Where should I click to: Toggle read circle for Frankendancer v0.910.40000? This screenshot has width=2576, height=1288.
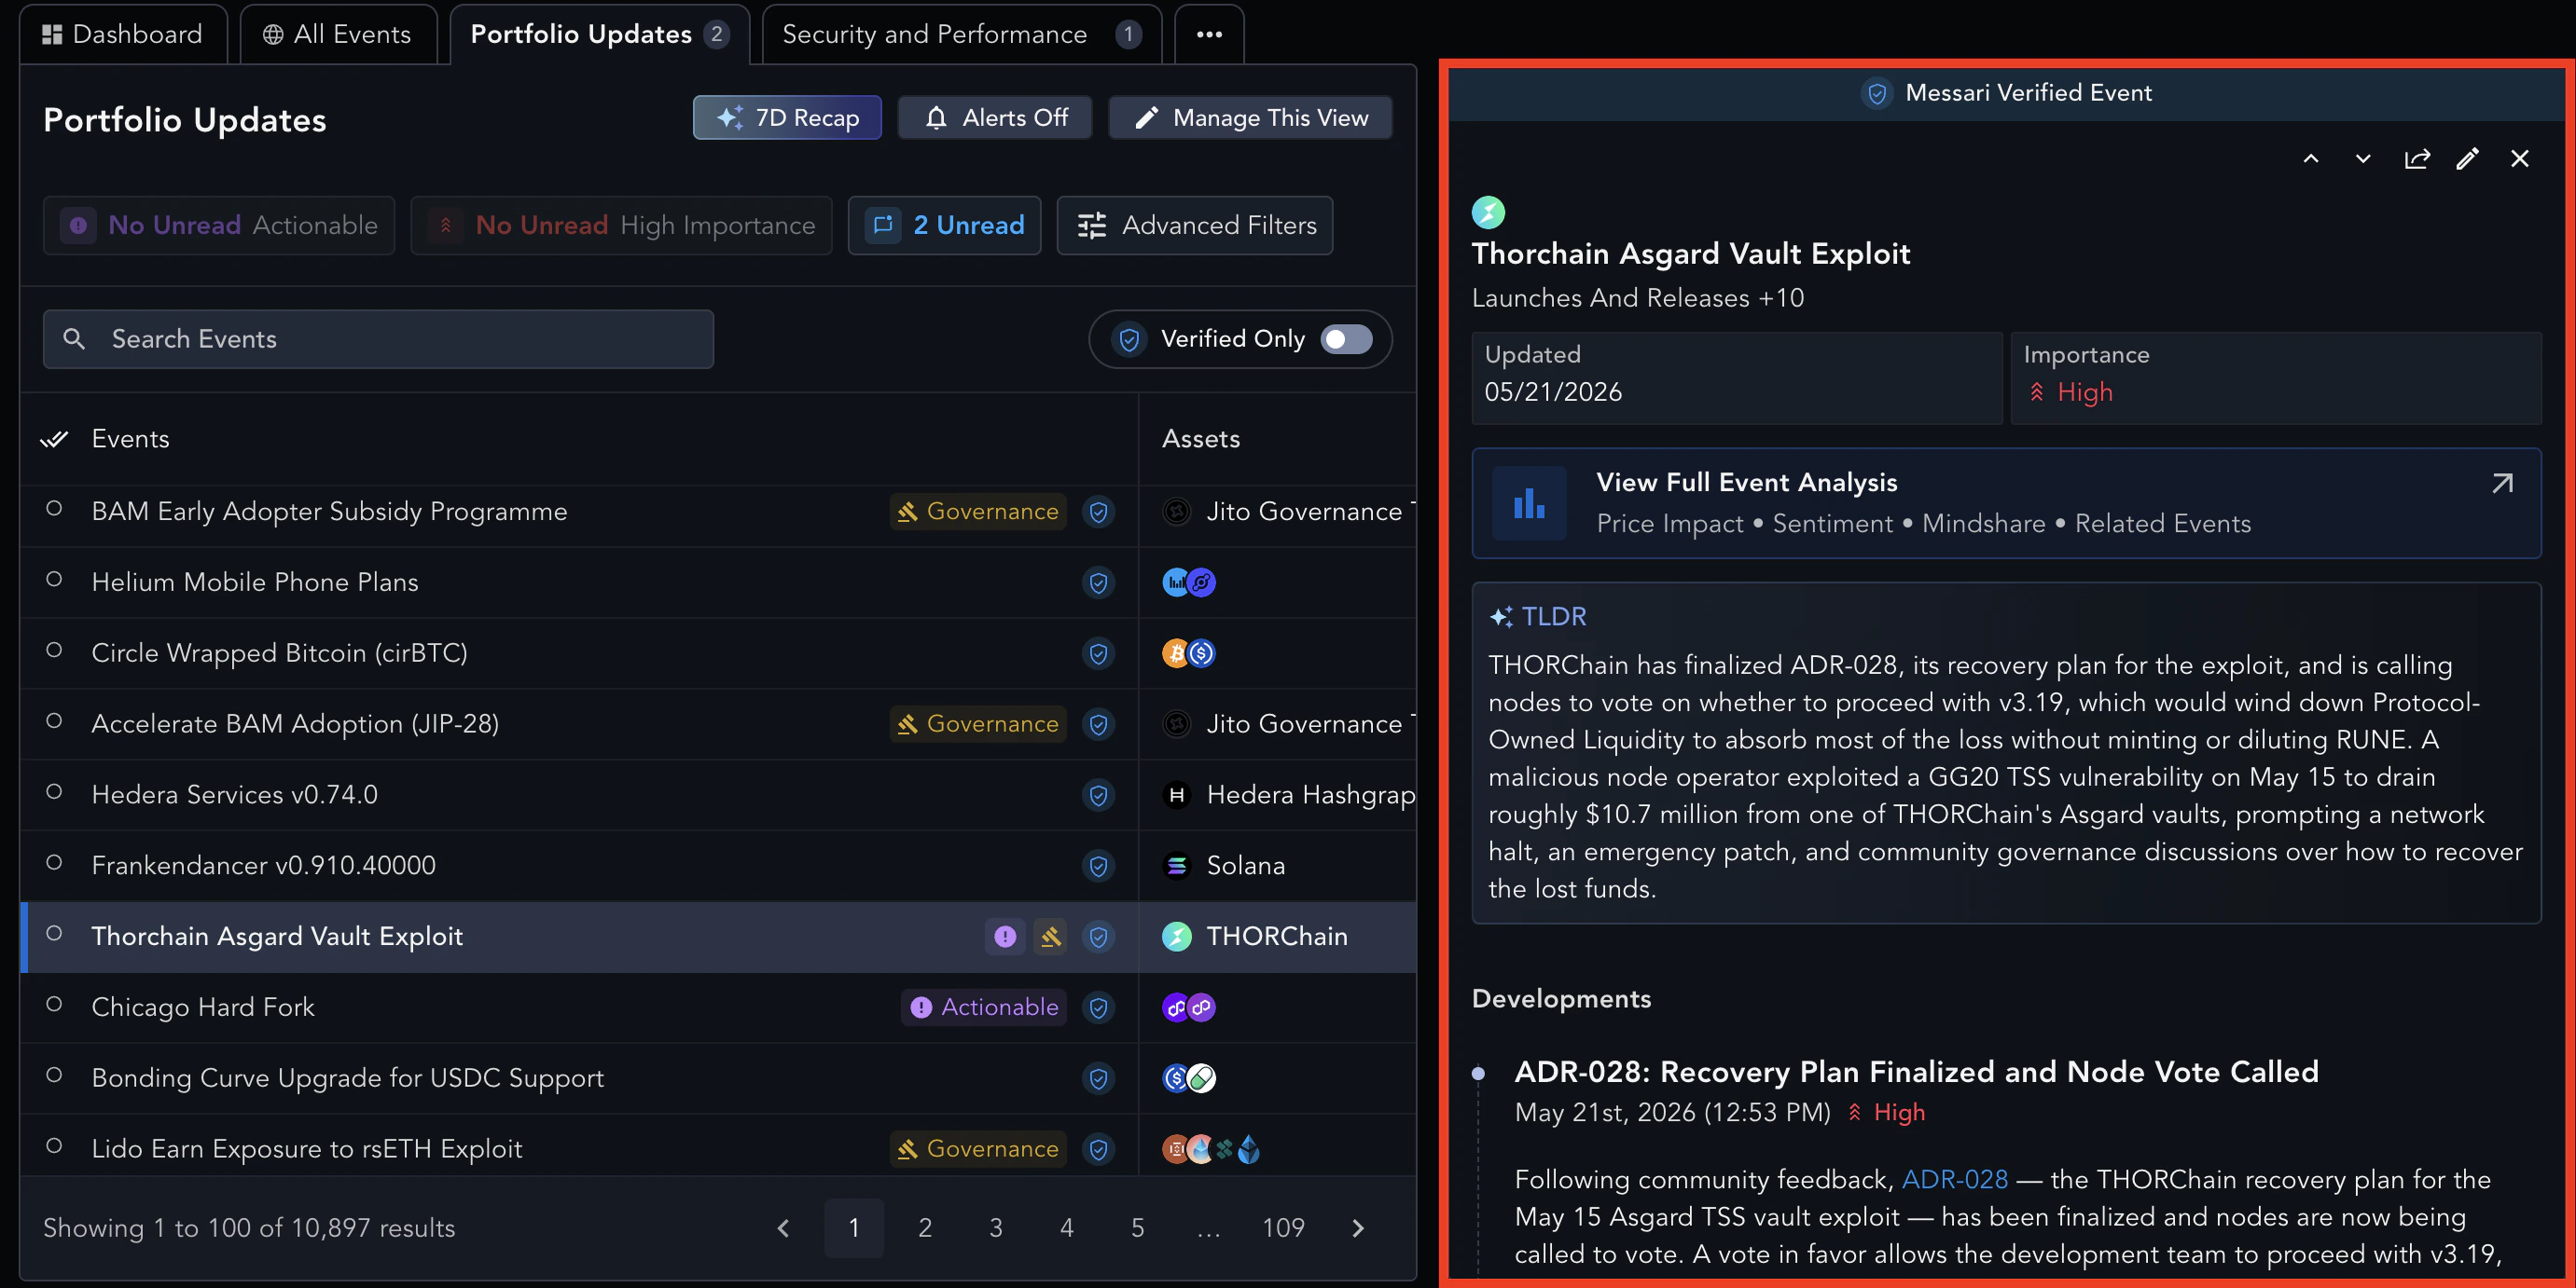tap(54, 863)
